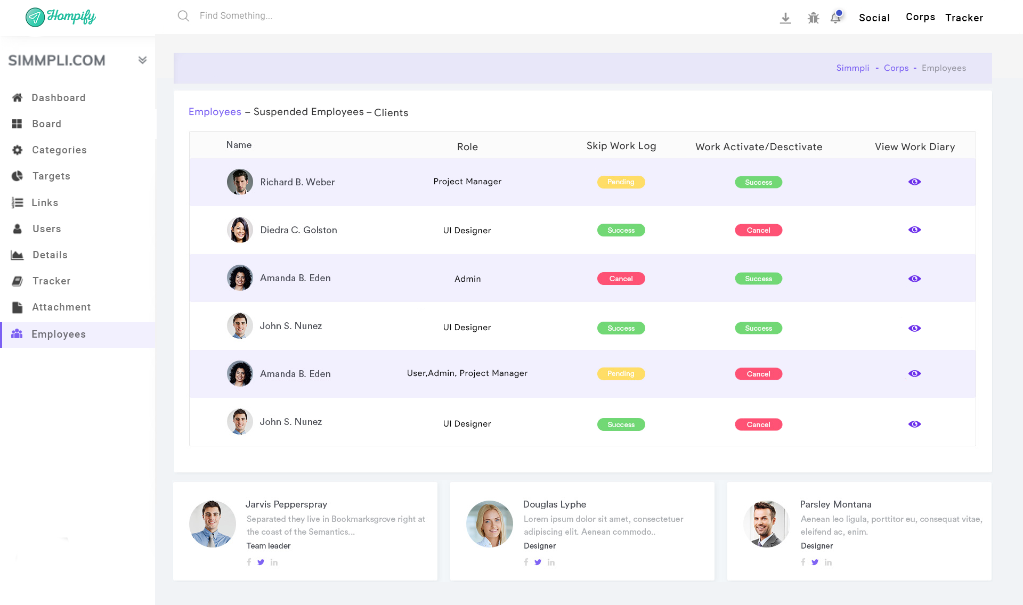Click the search magnifier icon

[183, 16]
